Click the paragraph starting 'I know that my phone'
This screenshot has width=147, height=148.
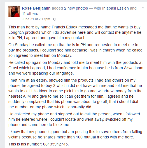click(75, 134)
